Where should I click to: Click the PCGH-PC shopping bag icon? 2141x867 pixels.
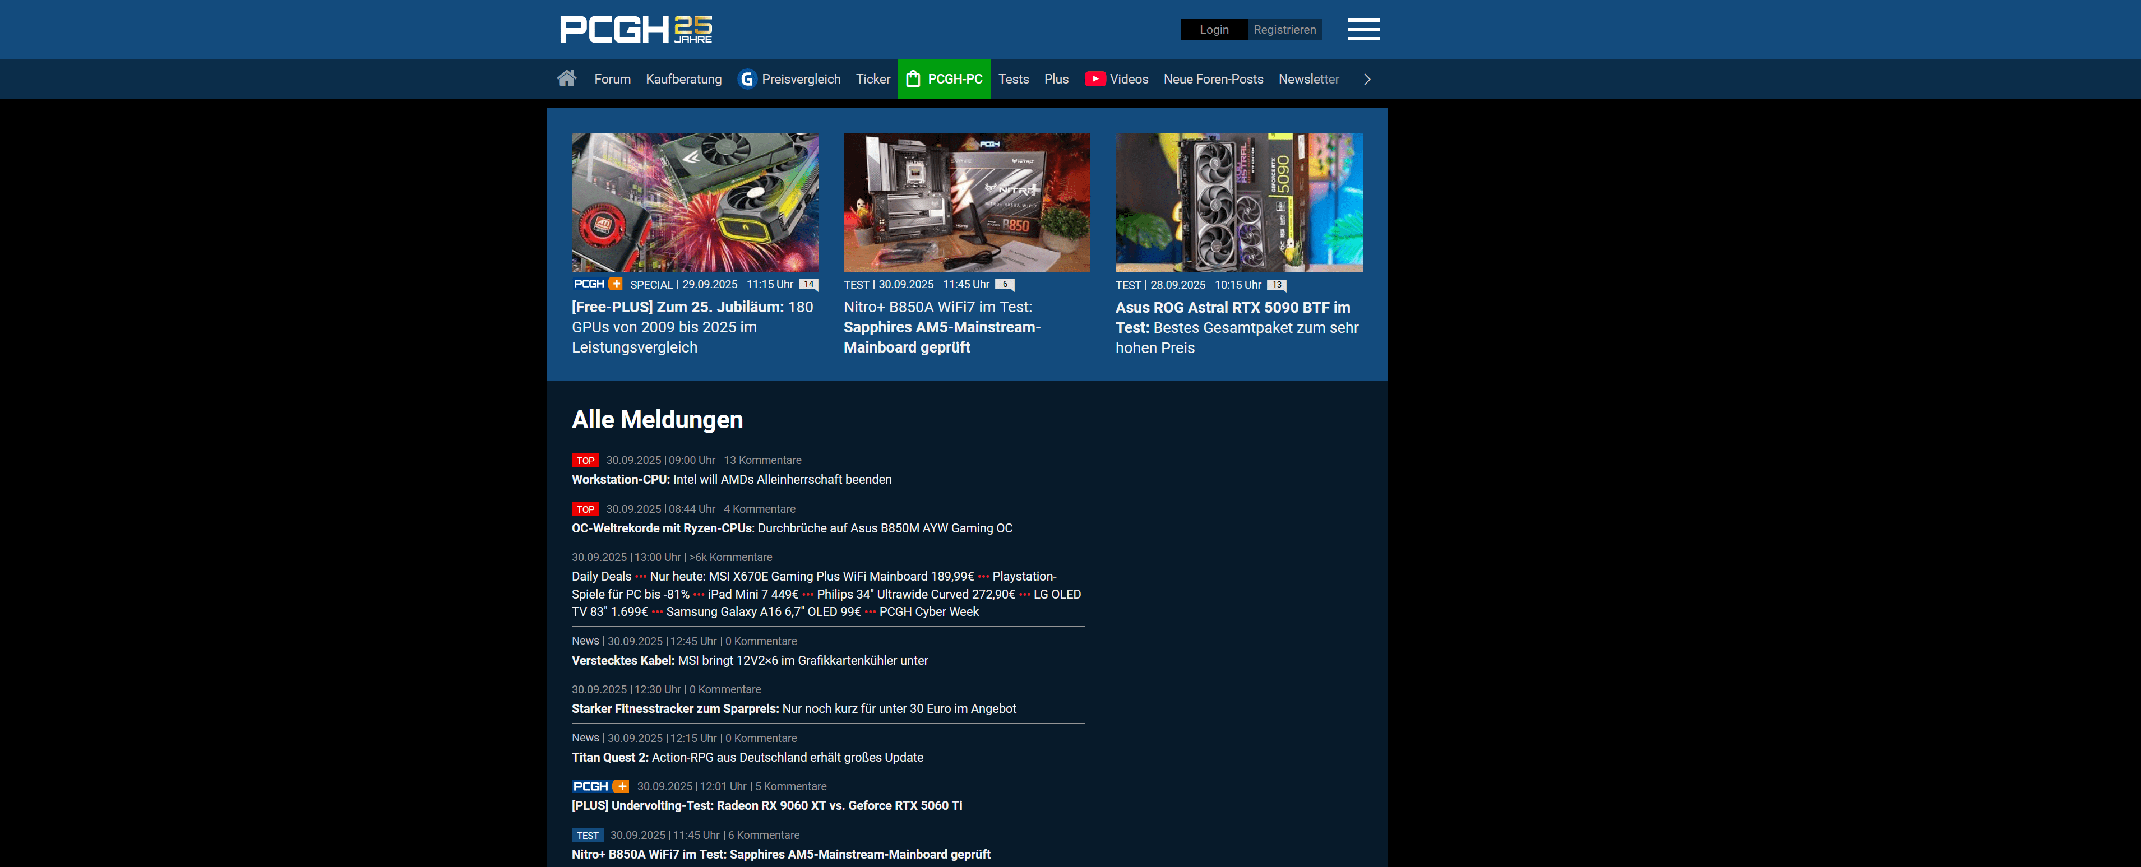tap(913, 79)
